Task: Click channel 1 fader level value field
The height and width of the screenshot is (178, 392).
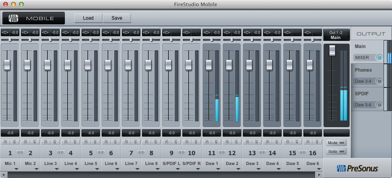Action: [10, 133]
